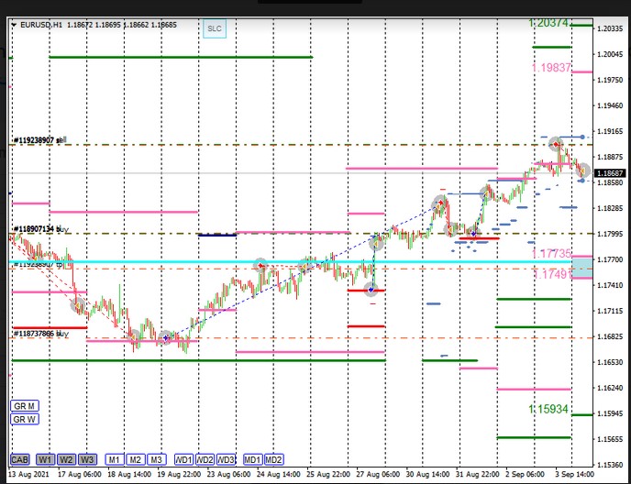Select the #119238907 sell order line label
Screen dimensions: 631x484
coord(39,142)
